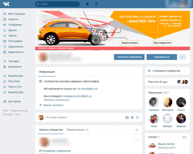Click the Документы file icon

[x=5, y=67]
